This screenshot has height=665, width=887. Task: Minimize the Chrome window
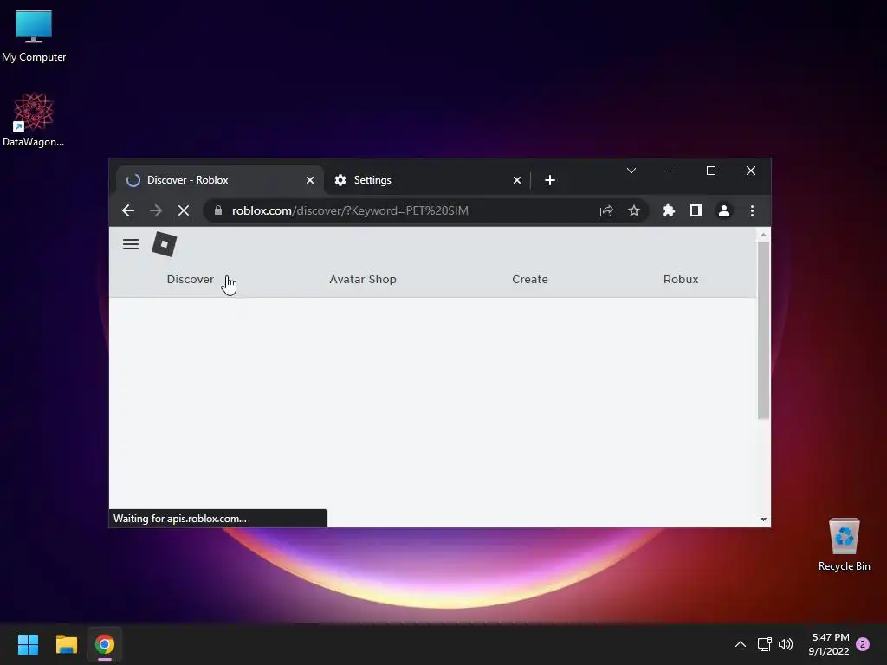pos(671,171)
